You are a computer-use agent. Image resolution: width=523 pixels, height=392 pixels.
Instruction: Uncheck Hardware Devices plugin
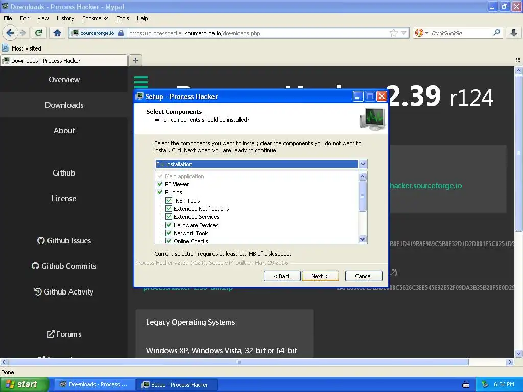point(169,225)
